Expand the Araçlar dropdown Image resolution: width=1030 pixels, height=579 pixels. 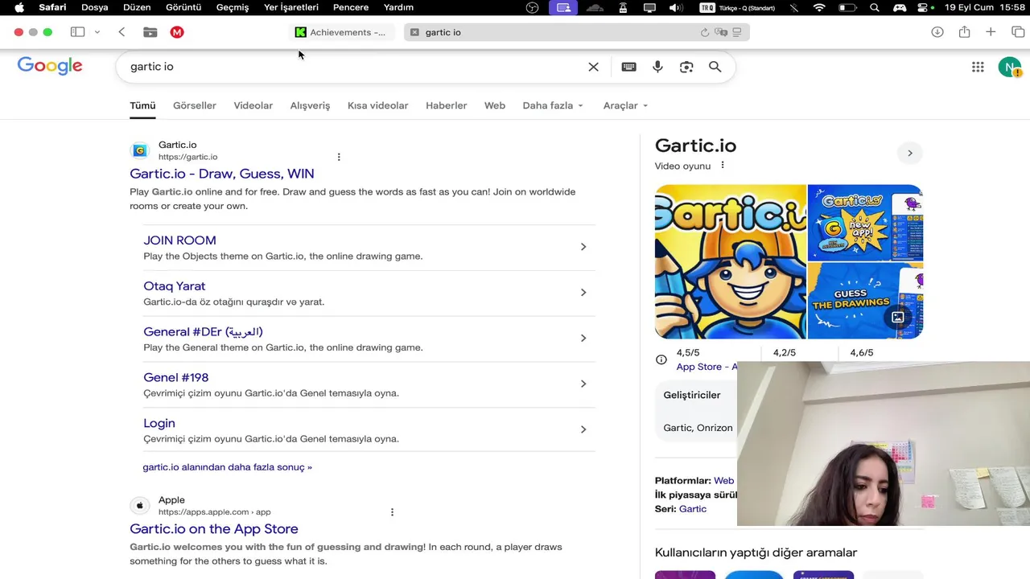pos(625,105)
